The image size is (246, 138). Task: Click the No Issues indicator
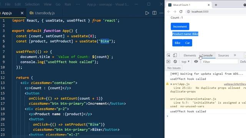[174, 68]
